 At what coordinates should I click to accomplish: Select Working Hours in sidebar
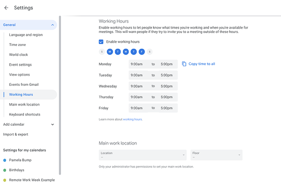tap(29, 95)
